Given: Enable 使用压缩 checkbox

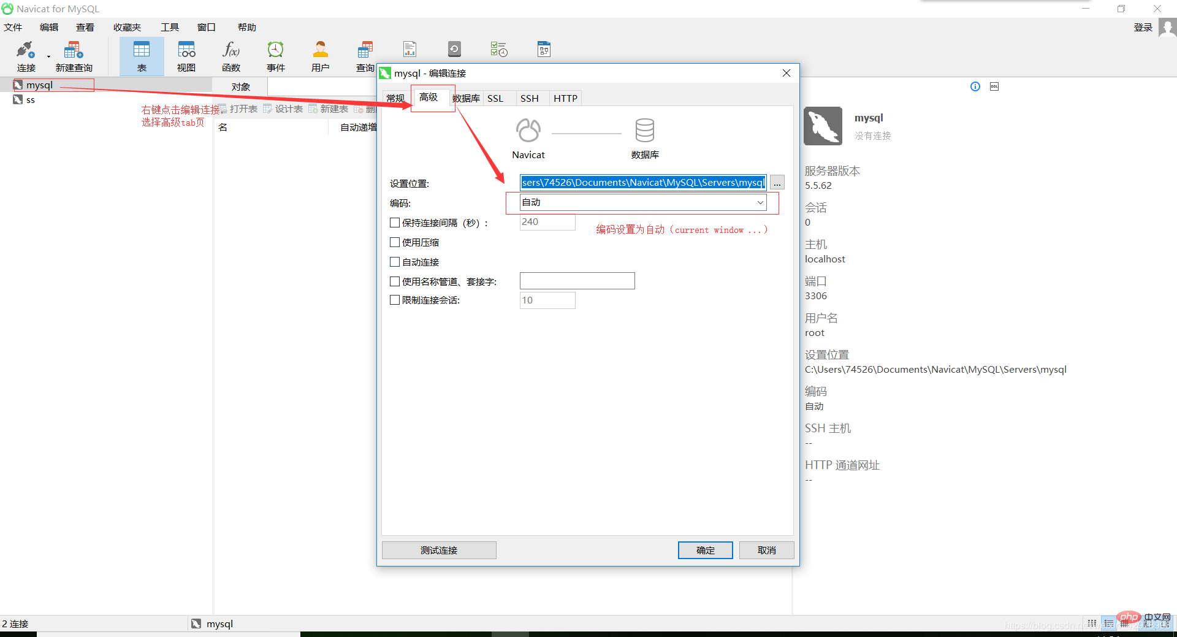Looking at the screenshot, I should click(395, 242).
